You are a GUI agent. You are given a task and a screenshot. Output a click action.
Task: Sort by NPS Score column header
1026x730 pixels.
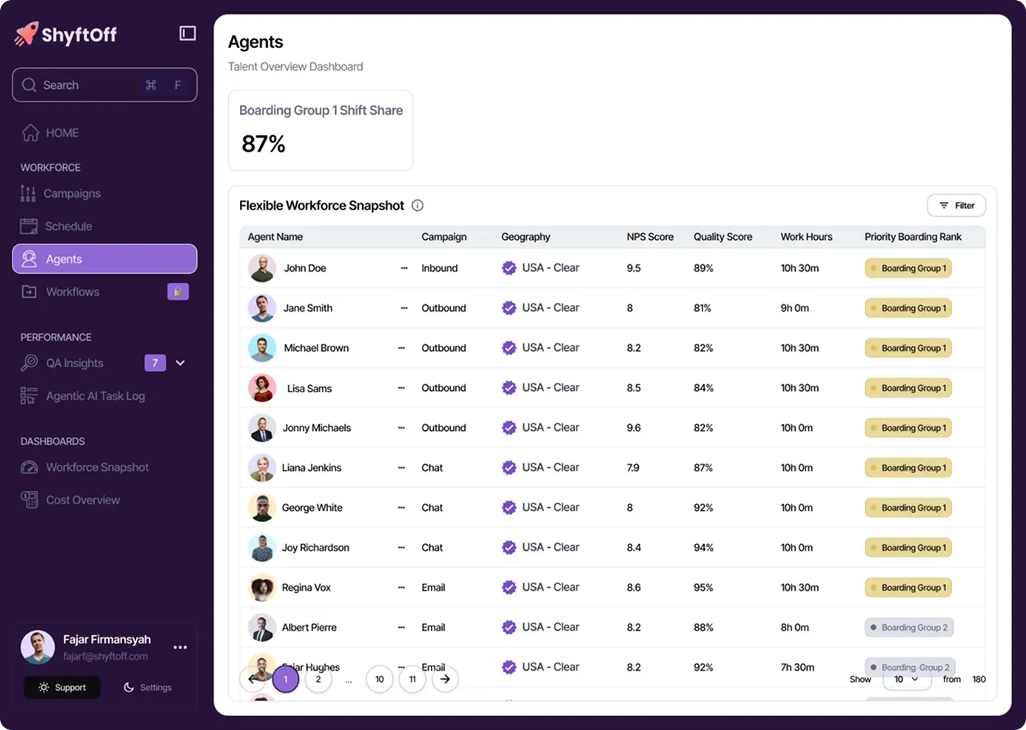tap(650, 237)
